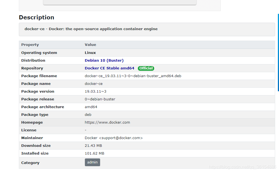The height and width of the screenshot is (172, 279).
Task: Click the Property column header
Action: [30, 45]
